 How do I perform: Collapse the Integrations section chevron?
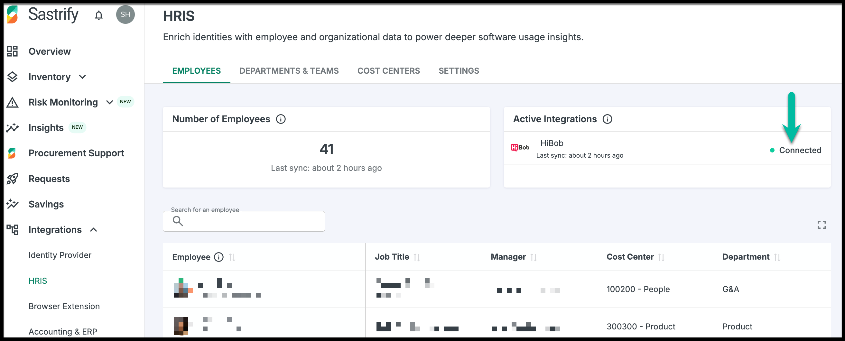[94, 230]
